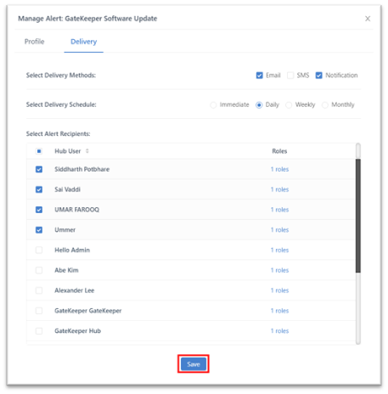
Task: View the 1 roles link for Alexander Lee
Action: point(279,290)
